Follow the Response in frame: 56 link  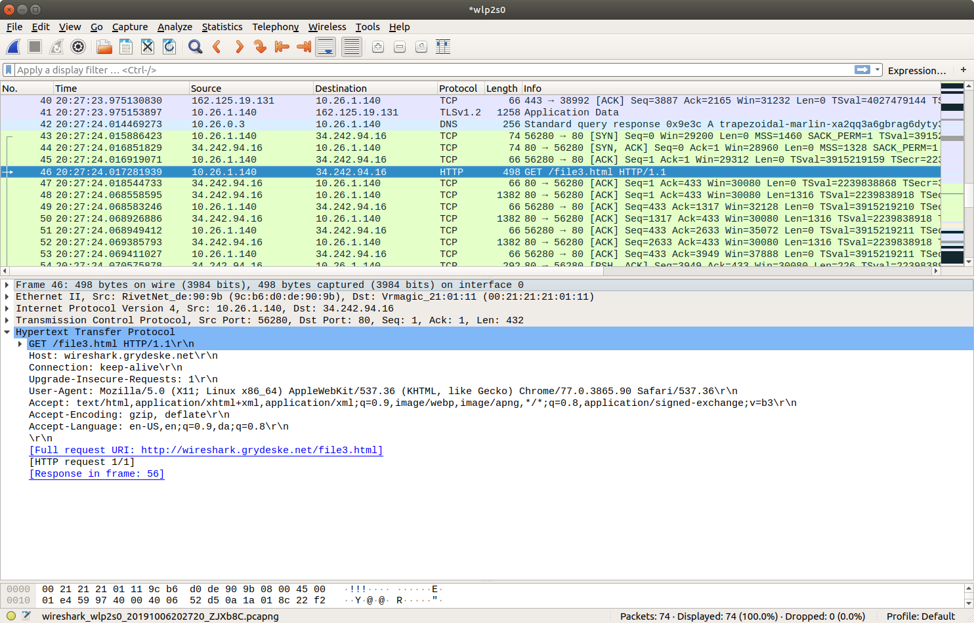[96, 473]
